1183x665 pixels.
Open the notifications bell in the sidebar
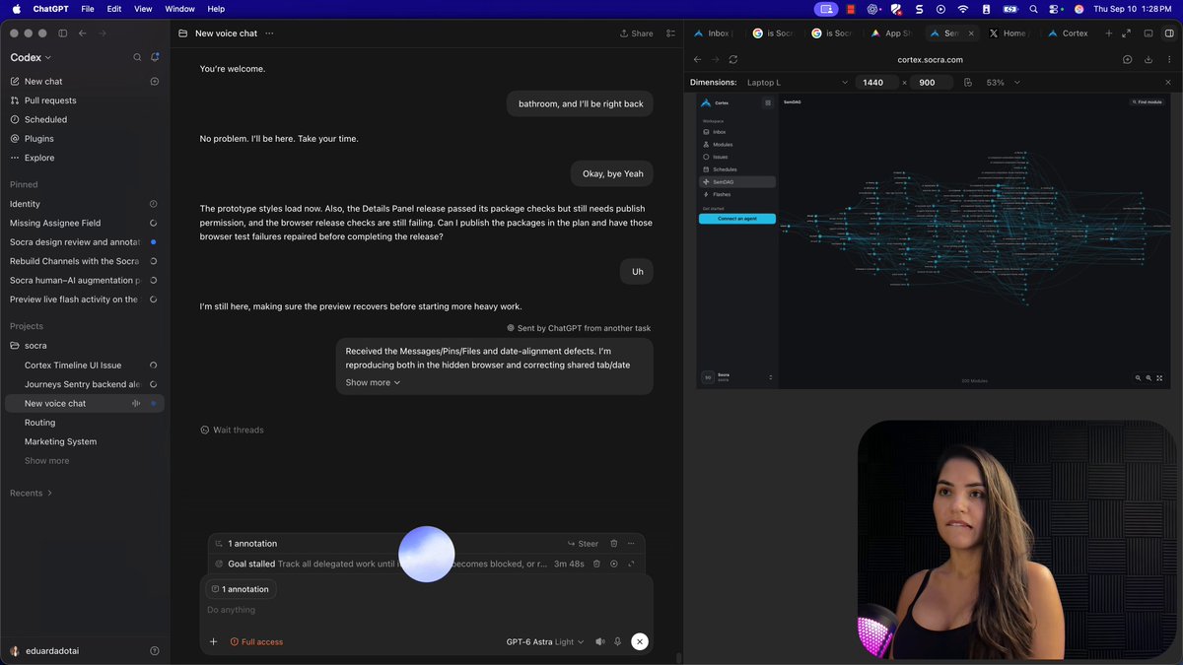point(155,57)
